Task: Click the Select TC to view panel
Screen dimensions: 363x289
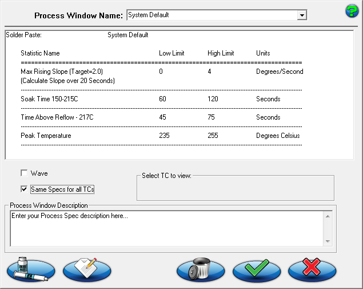Action: 234,188
